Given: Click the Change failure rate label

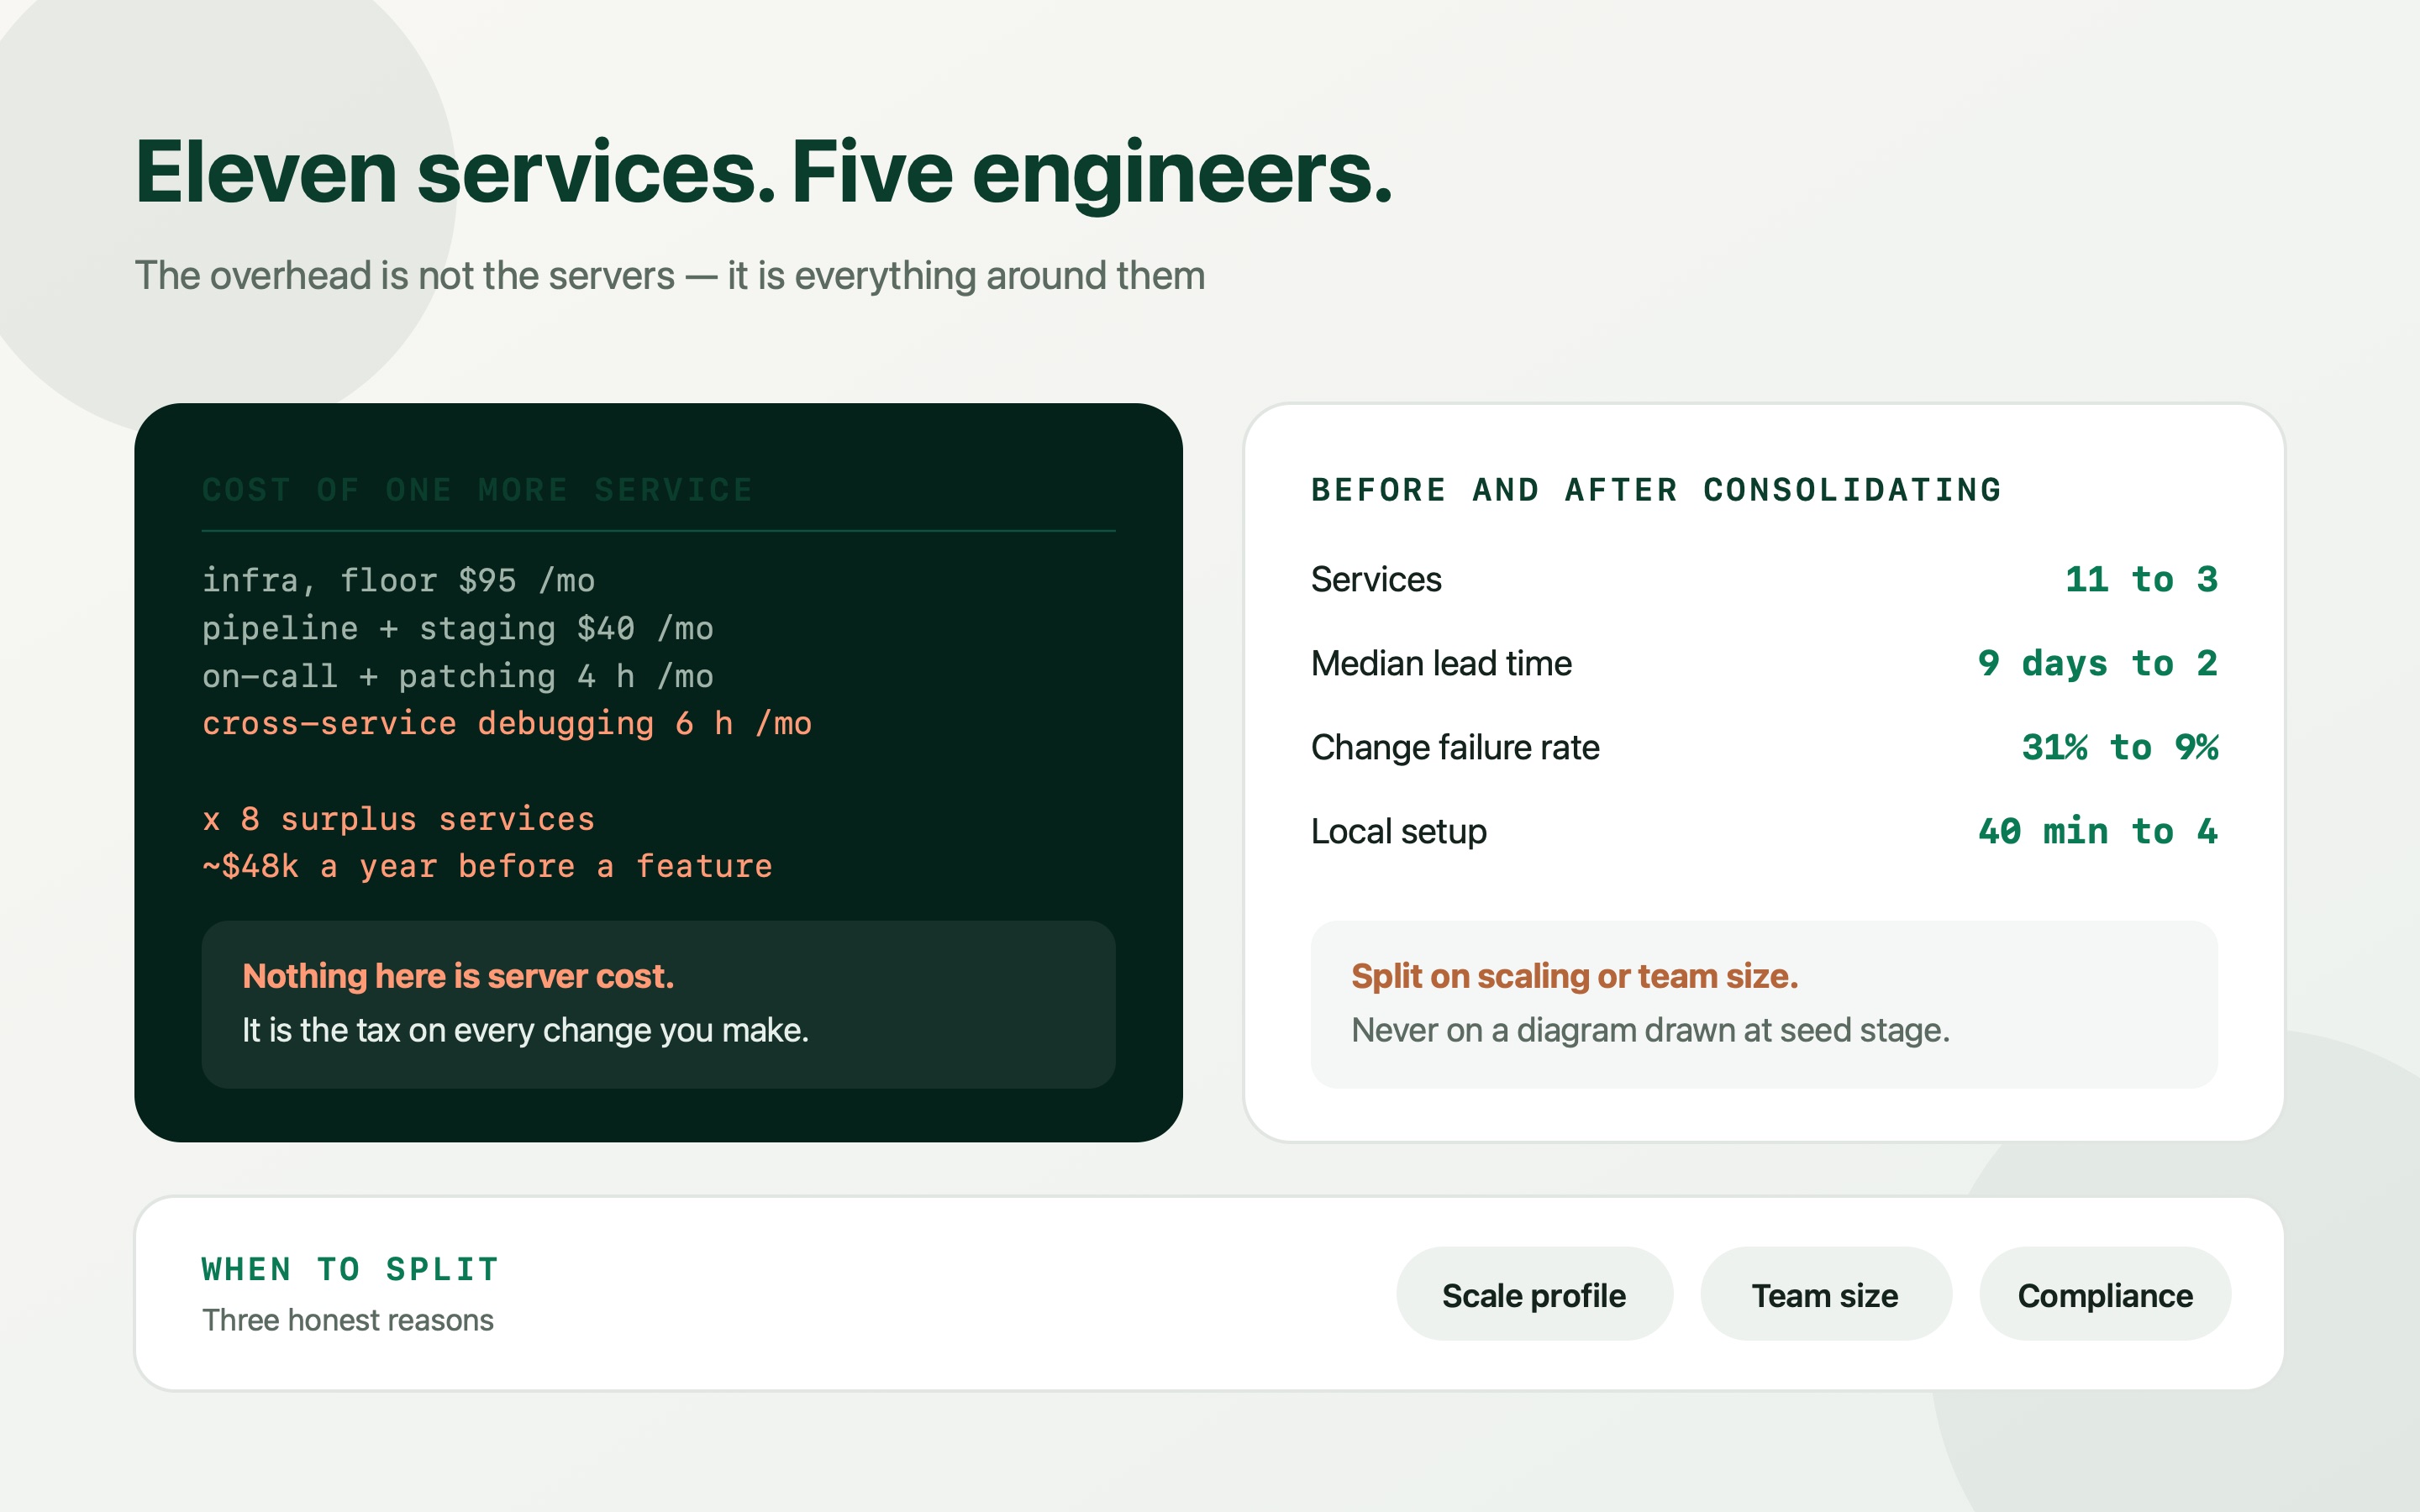Looking at the screenshot, I should tap(1455, 748).
